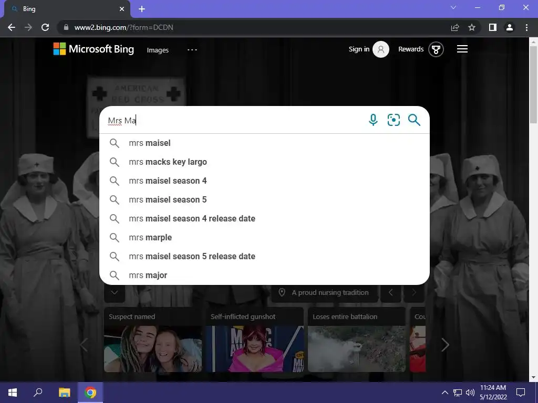The width and height of the screenshot is (538, 403).
Task: Open 'Loses entire battalion' news thumbnail
Action: click(357, 340)
